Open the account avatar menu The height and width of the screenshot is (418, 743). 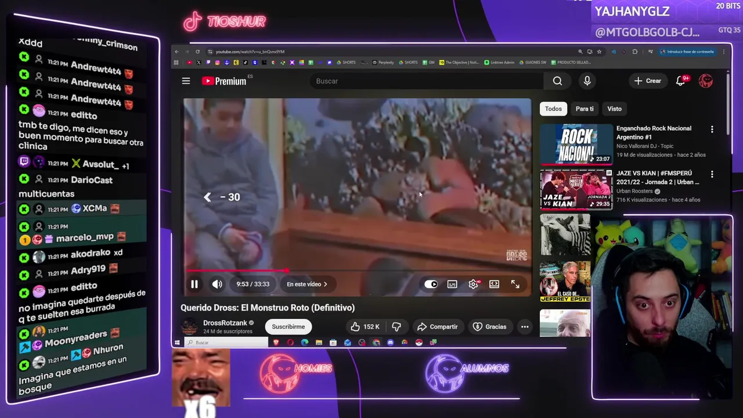click(x=706, y=81)
